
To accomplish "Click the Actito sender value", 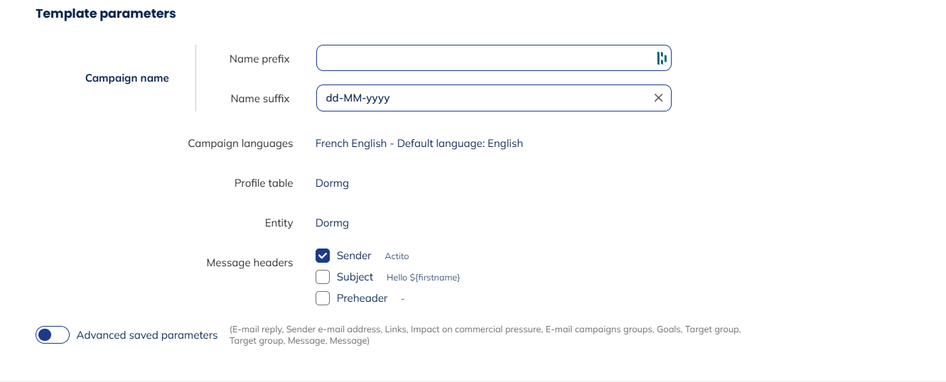I will click(397, 256).
